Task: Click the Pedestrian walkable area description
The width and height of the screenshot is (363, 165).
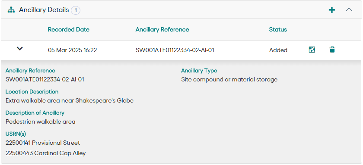Action: coord(41,122)
